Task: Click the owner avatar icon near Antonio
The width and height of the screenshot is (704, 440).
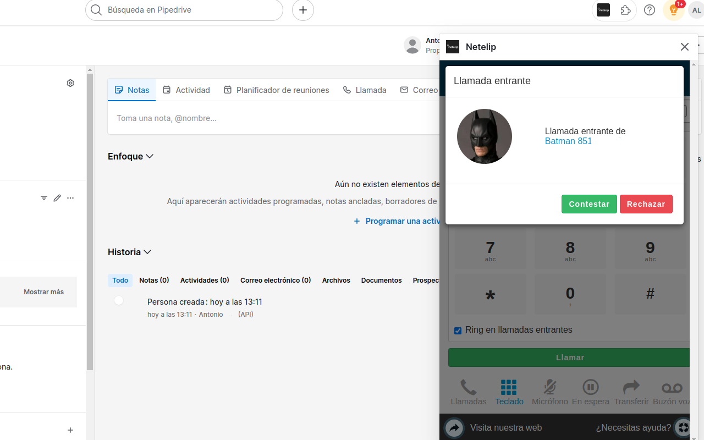Action: click(x=413, y=45)
